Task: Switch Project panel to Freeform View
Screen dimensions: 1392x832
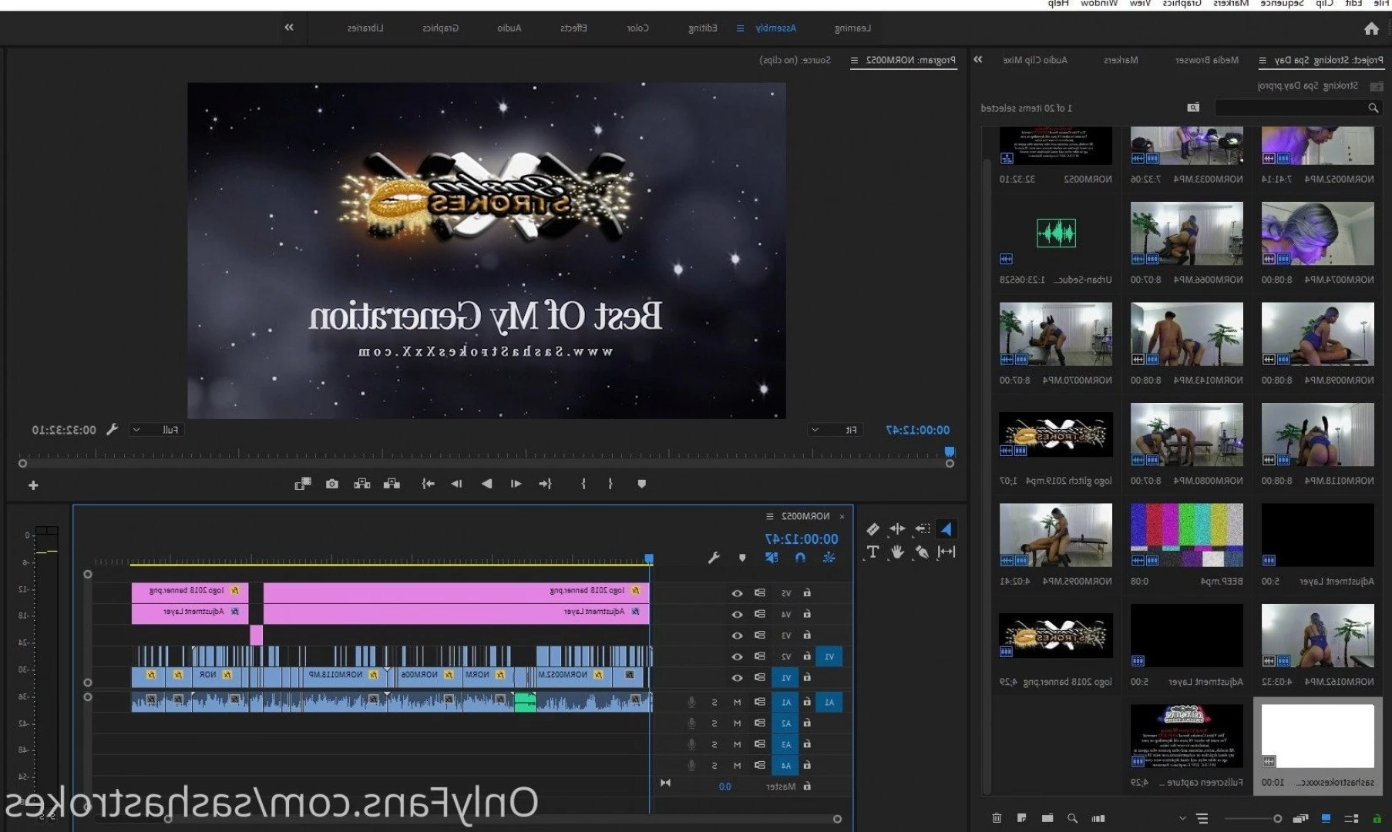Action: (x=1301, y=818)
